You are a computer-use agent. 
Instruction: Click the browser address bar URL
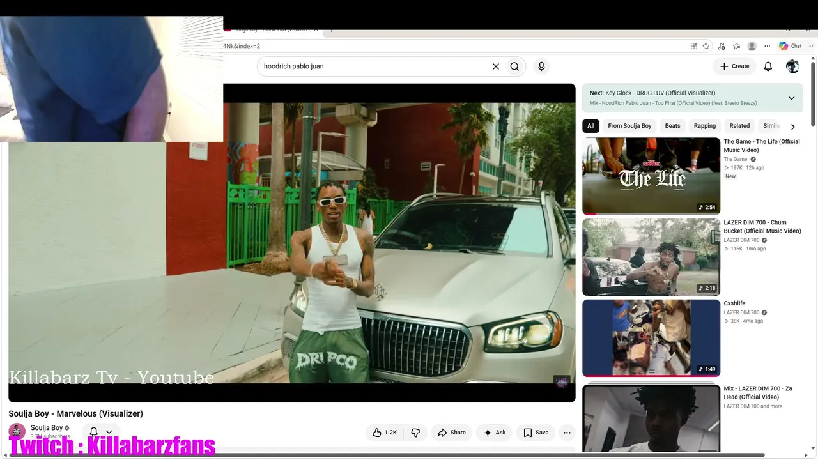pyautogui.click(x=242, y=46)
